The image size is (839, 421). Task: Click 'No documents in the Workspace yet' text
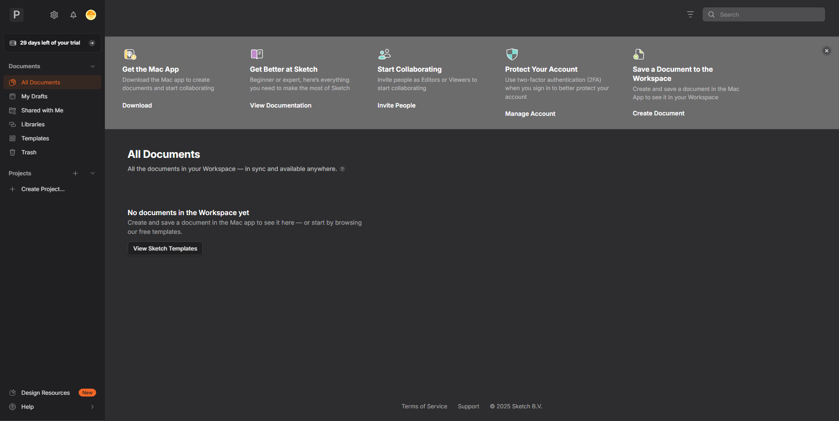pyautogui.click(x=188, y=212)
